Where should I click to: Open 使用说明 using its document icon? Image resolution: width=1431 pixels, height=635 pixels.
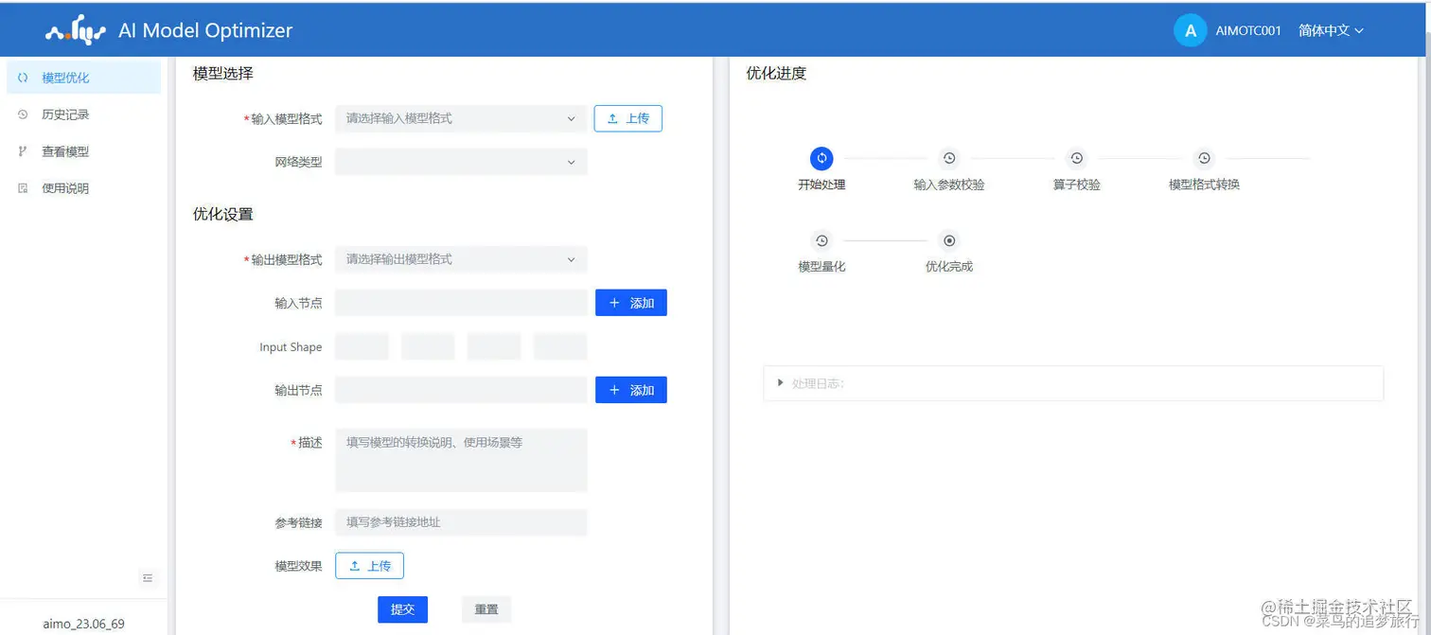click(21, 187)
